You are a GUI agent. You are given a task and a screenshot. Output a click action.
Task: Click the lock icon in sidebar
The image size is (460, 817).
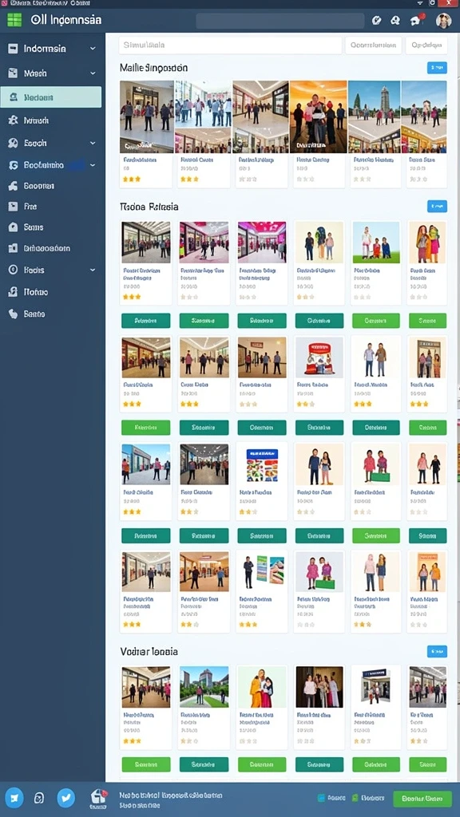pos(13,227)
